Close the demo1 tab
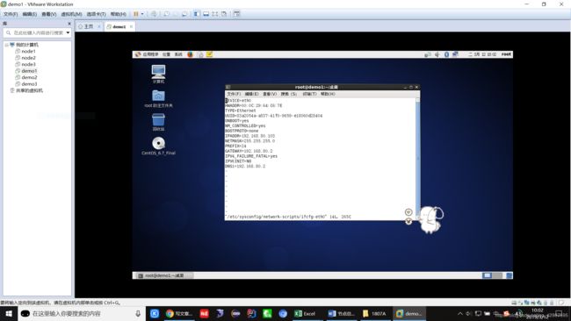The image size is (571, 321). (131, 26)
